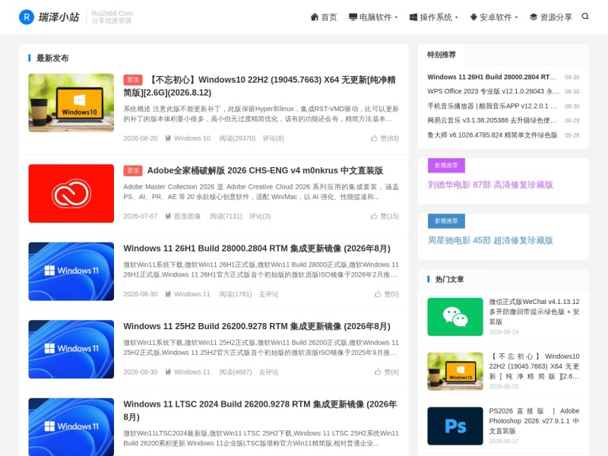Open the search magnifier icon in header

click(x=585, y=16)
